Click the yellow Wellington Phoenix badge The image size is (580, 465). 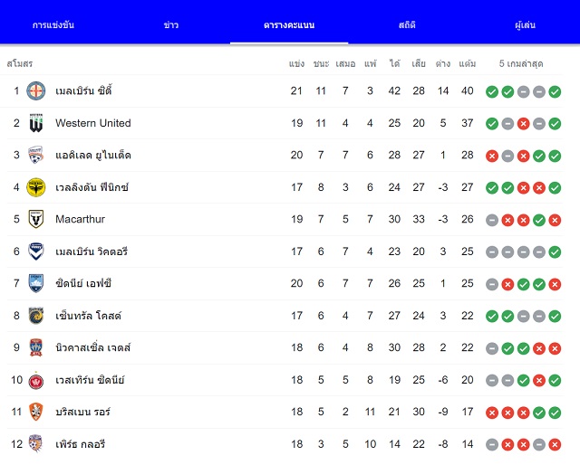coord(36,187)
